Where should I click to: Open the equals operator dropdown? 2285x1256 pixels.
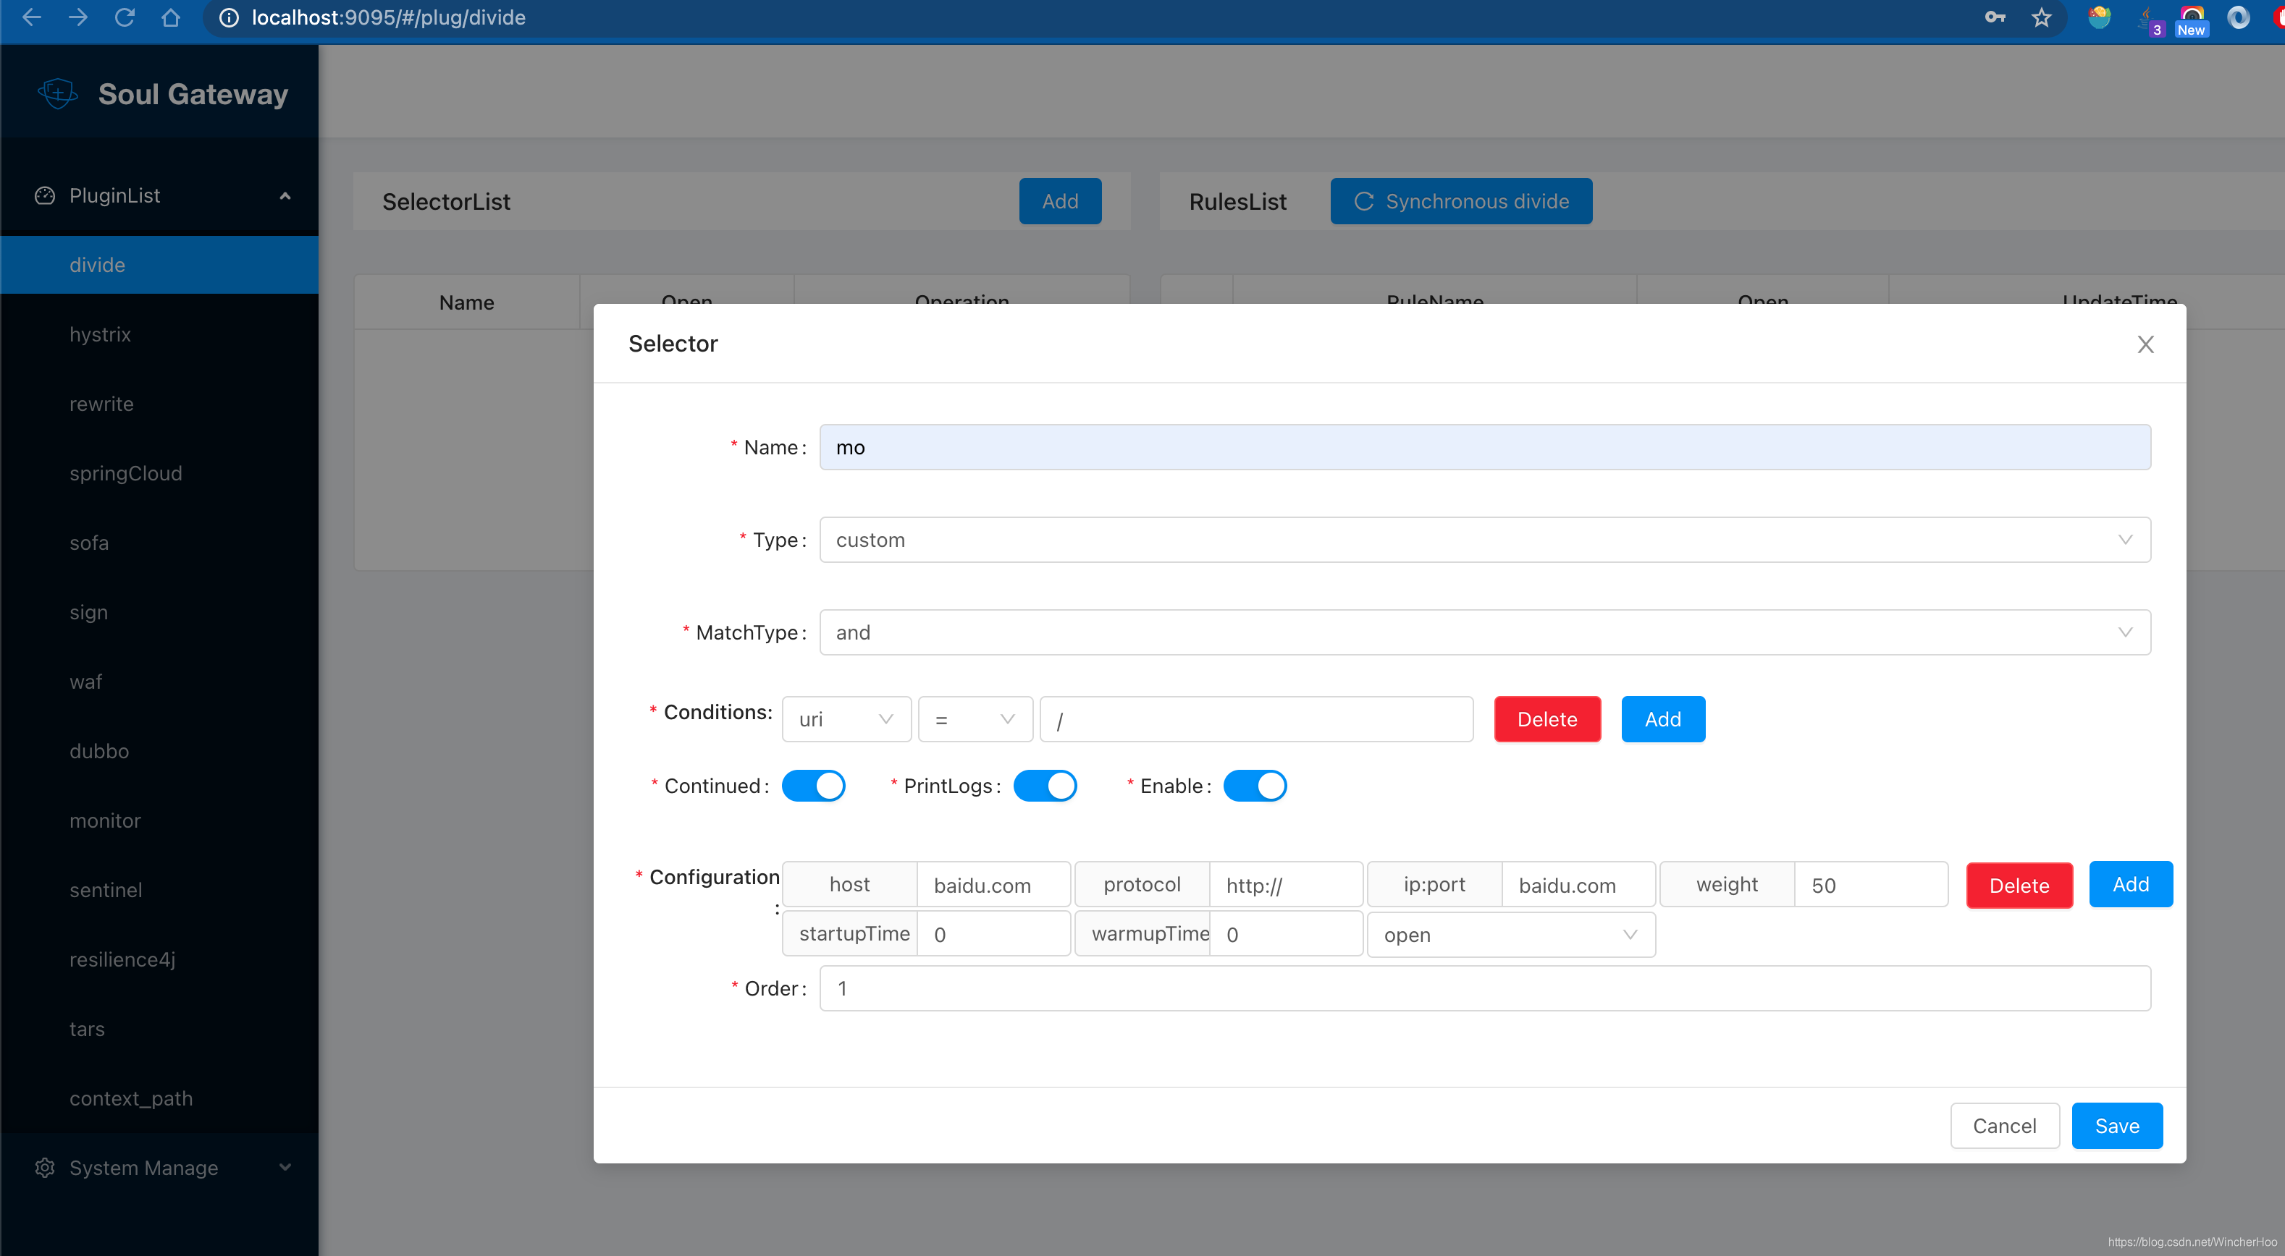[975, 719]
